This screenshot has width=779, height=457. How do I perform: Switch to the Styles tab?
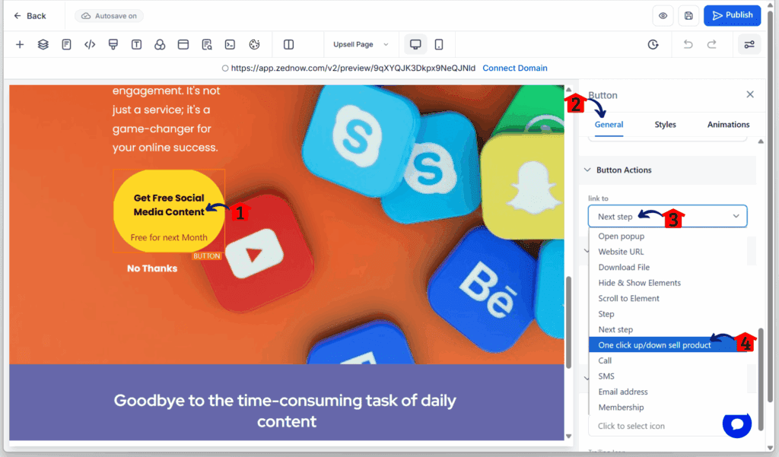click(x=665, y=125)
